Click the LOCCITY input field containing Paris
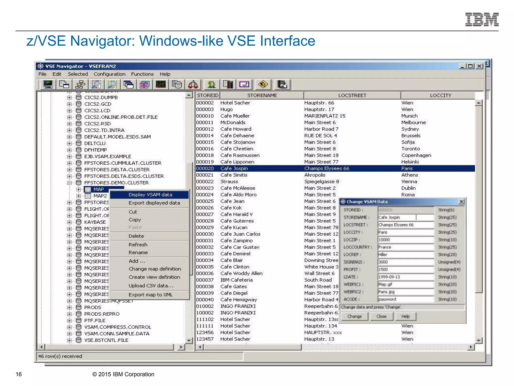The height and width of the screenshot is (386, 514). pos(405,232)
